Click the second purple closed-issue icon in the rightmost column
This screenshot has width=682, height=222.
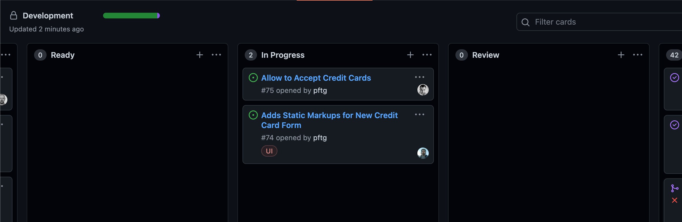(675, 125)
